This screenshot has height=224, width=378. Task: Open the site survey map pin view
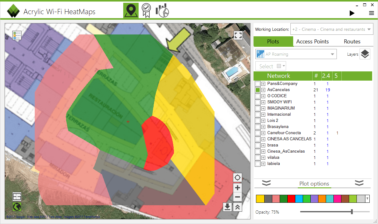[x=131, y=10]
